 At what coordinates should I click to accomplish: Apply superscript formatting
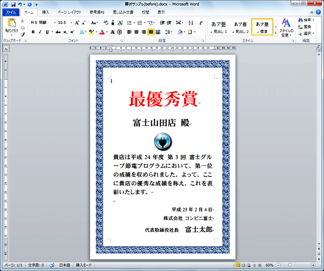[72, 32]
